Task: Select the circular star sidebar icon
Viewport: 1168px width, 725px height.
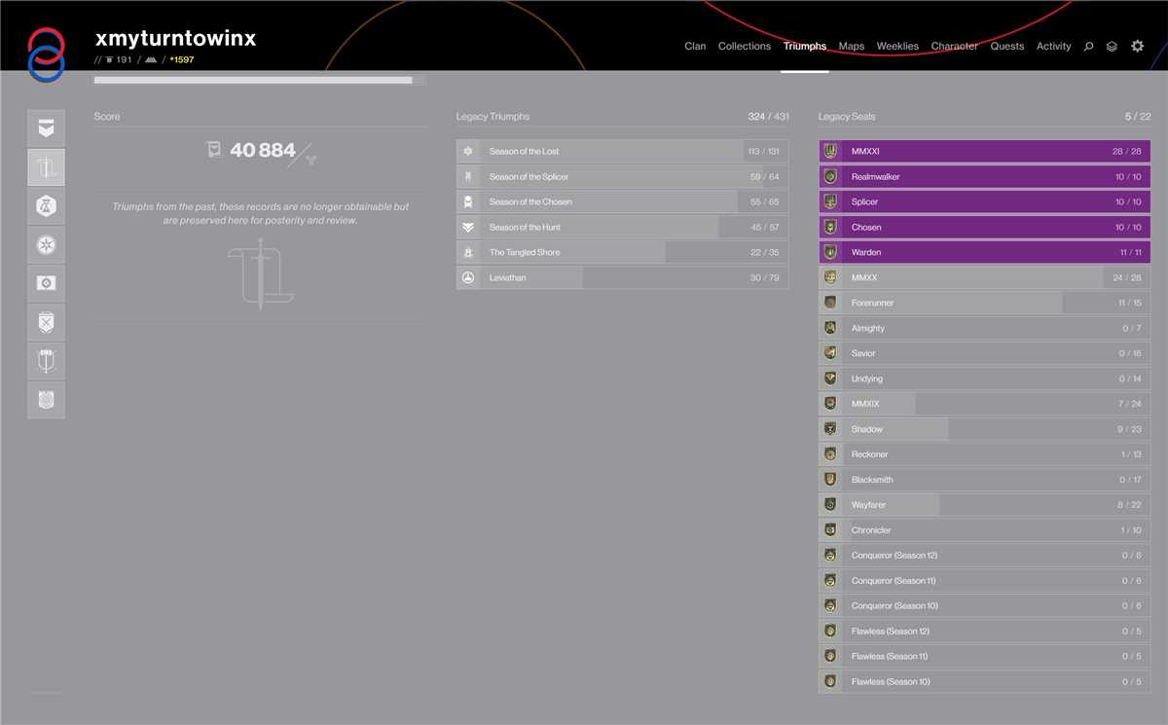Action: [47, 244]
